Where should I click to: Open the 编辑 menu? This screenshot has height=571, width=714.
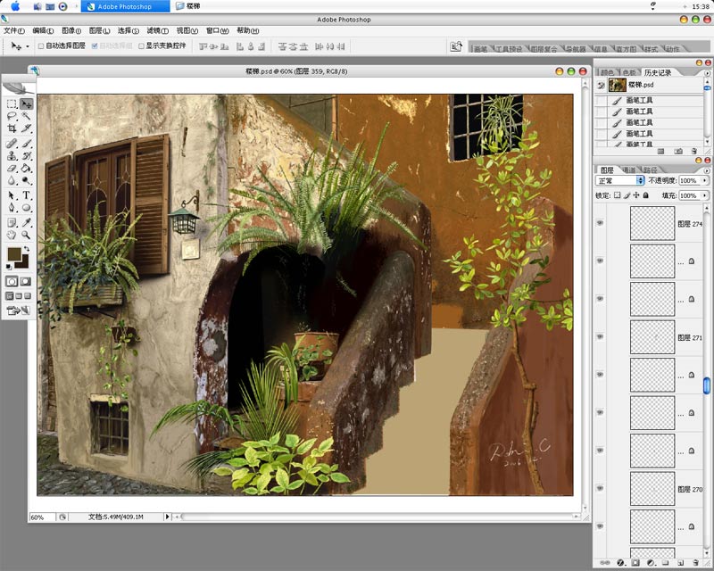click(x=43, y=30)
